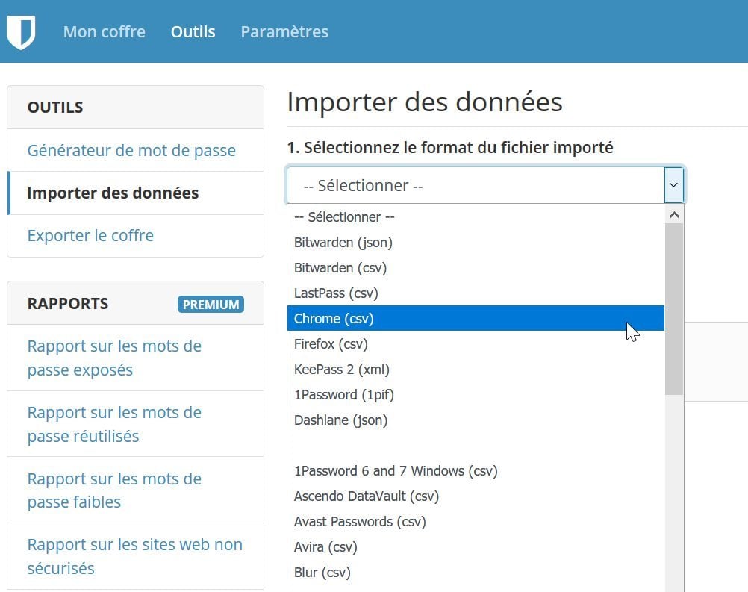Choose the '-- Sélectionner --' list option
Screen dimensions: 748x592
476,217
